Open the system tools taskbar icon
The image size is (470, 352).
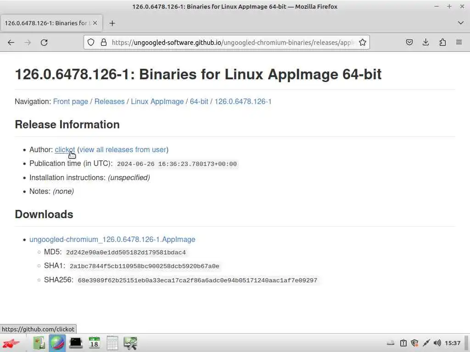pyautogui.click(x=130, y=343)
